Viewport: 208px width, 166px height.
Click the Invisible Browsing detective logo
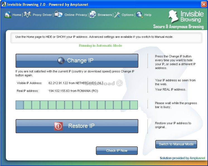click(173, 16)
